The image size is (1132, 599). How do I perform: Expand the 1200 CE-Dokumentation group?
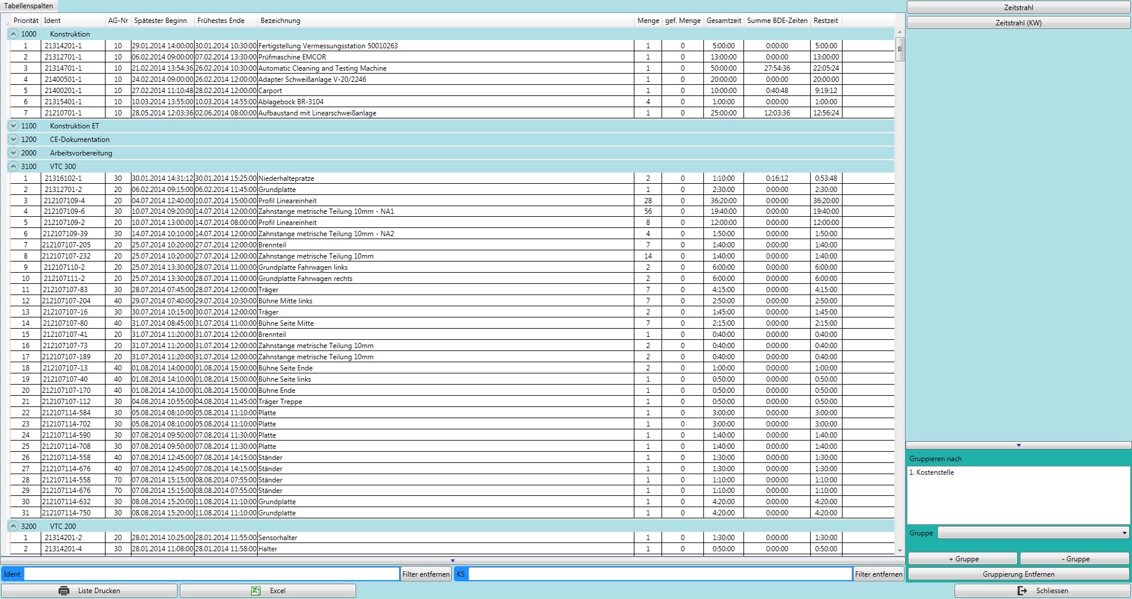[x=14, y=140]
